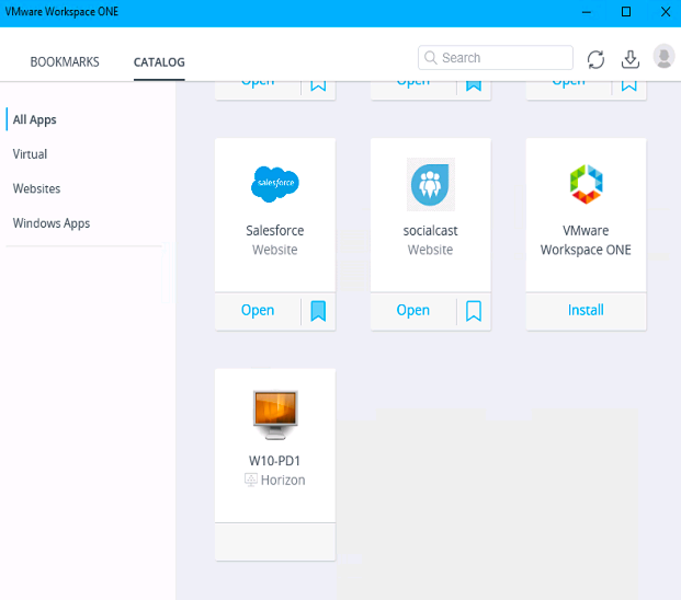Click the W10-PD1 desktop monitor icon
Screen dimensions: 681x600
point(275,414)
